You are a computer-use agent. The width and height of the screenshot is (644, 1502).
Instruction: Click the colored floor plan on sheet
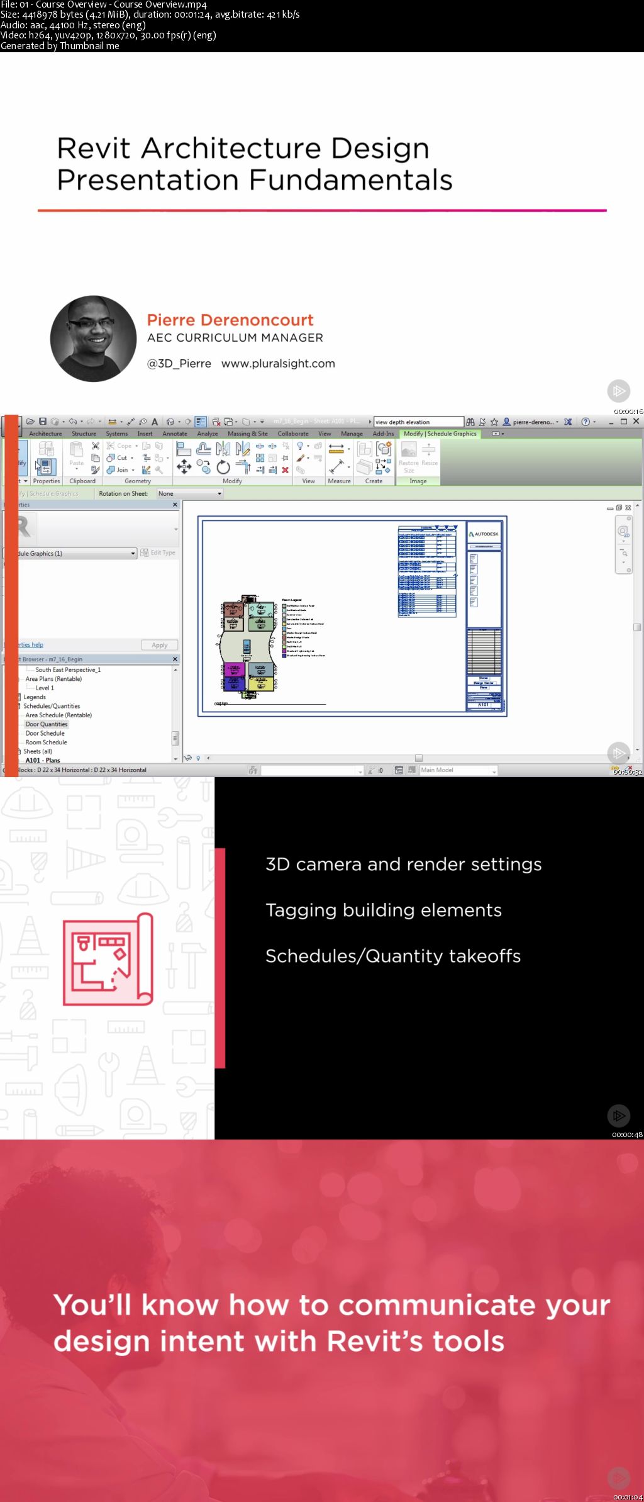tap(248, 647)
